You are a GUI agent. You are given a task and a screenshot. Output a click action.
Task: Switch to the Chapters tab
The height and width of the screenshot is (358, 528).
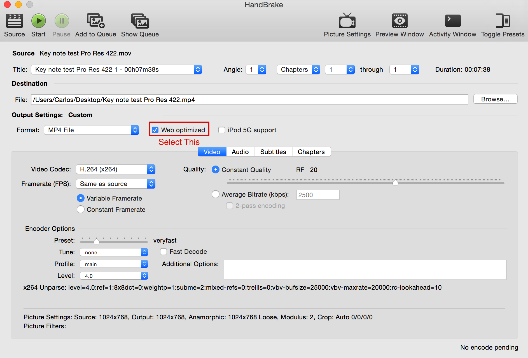click(311, 152)
